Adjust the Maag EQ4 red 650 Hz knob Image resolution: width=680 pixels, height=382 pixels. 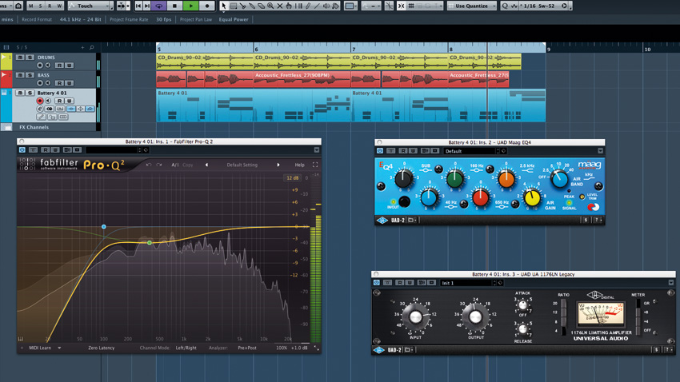pos(480,197)
